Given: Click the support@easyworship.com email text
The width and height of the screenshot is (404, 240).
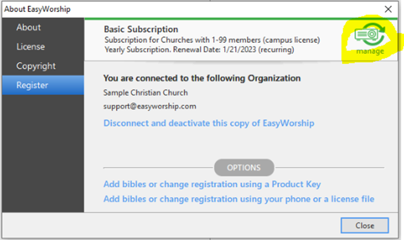Looking at the screenshot, I should pyautogui.click(x=150, y=107).
